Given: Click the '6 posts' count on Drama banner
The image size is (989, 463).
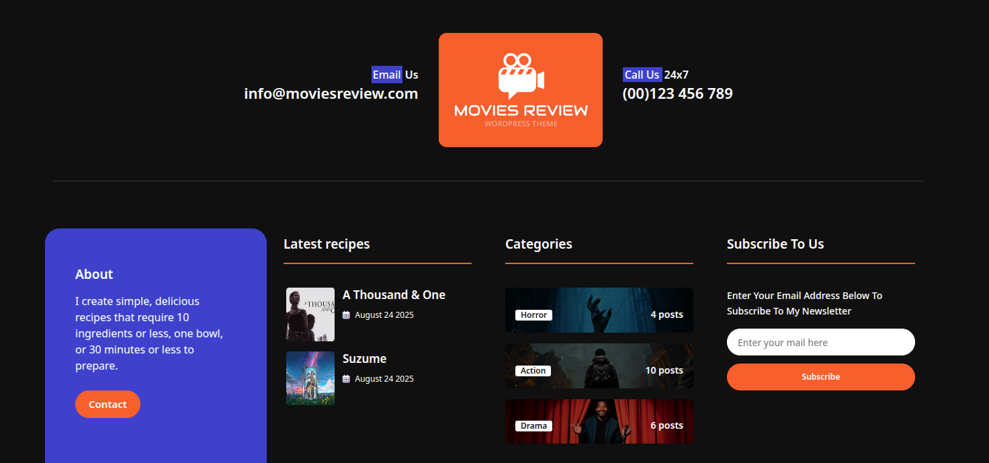Looking at the screenshot, I should [x=666, y=425].
